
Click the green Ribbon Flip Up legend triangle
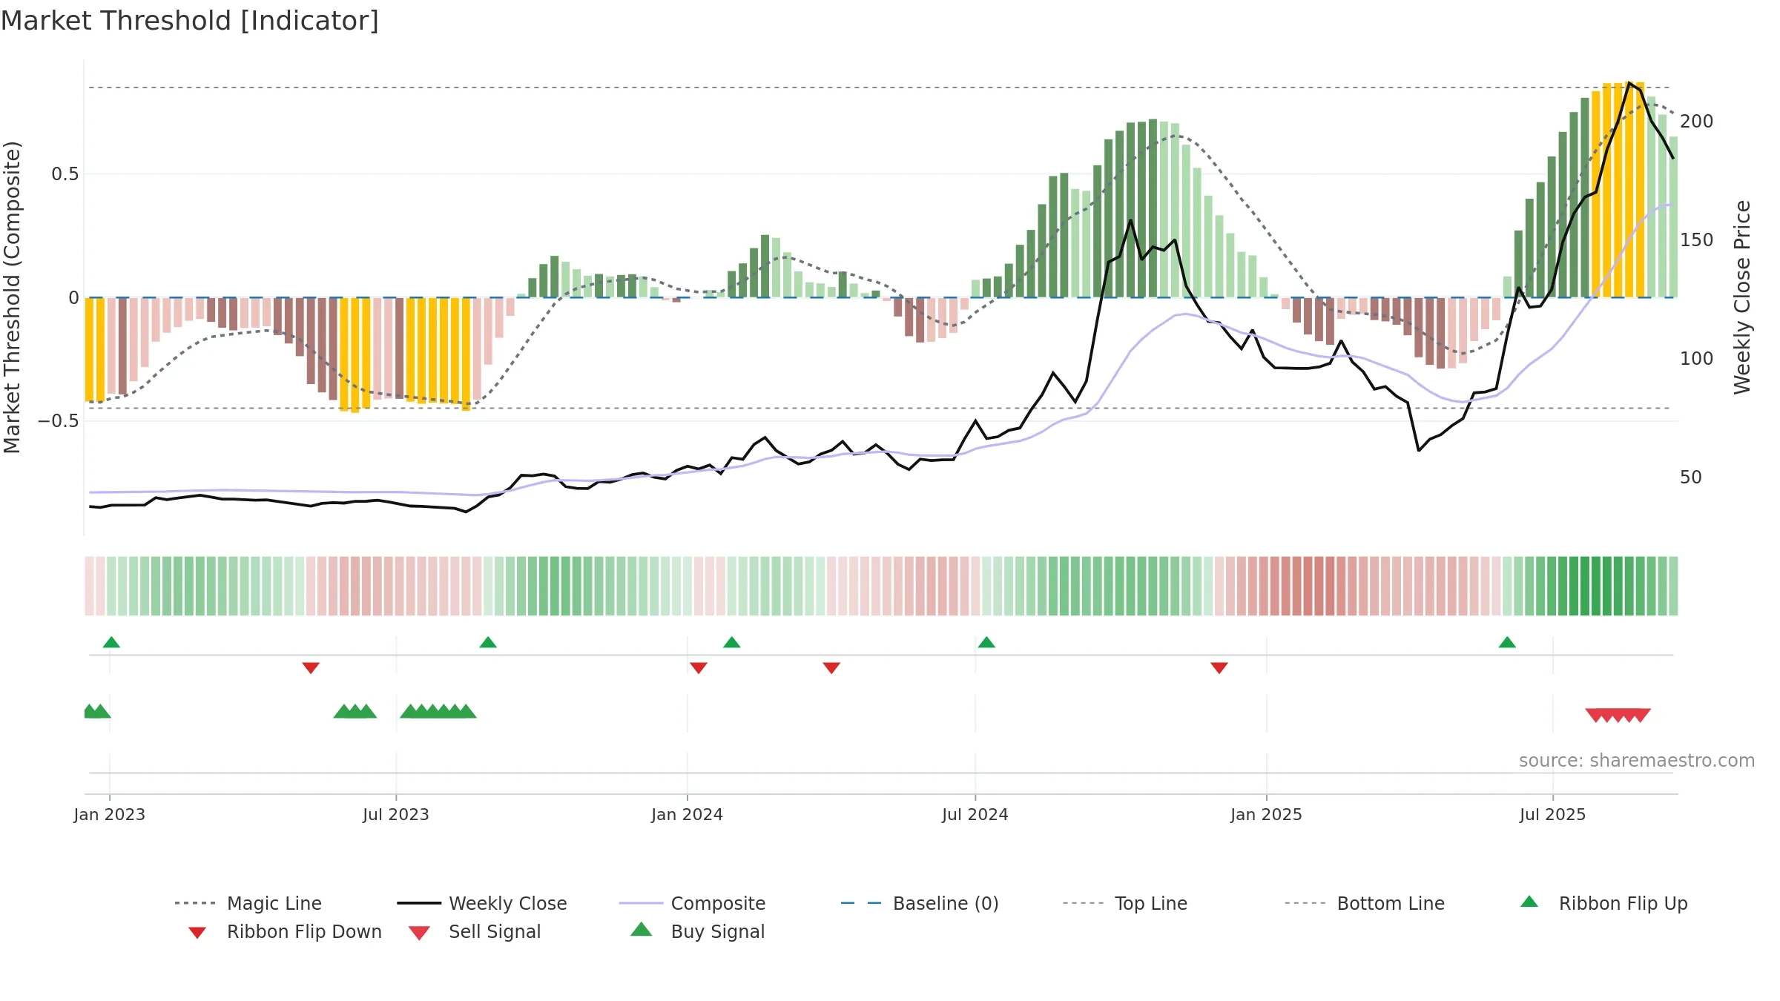pos(1529,902)
